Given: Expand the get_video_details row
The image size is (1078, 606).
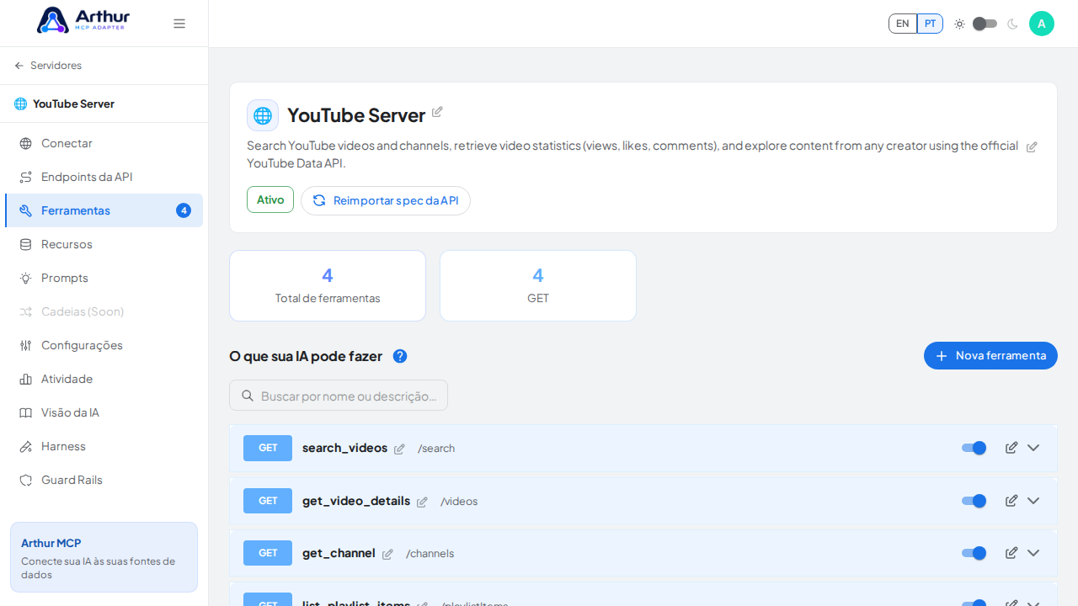Looking at the screenshot, I should pos(1033,501).
